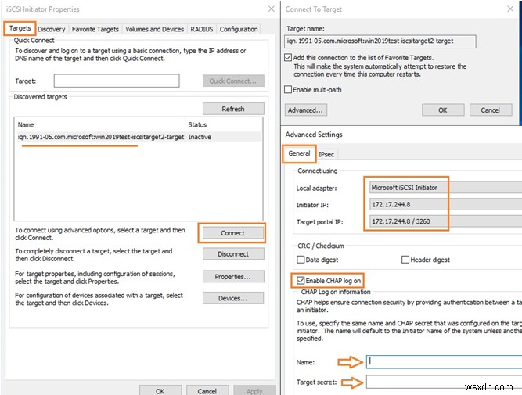Click the Status column header
Viewport: 522px width, 395px height.
[x=223, y=125]
